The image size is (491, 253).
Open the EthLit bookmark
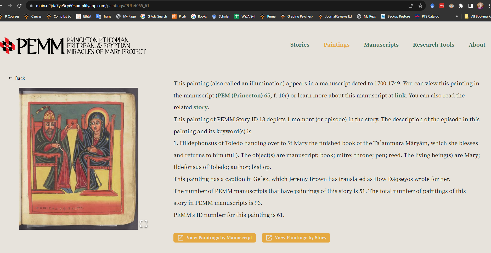point(83,16)
